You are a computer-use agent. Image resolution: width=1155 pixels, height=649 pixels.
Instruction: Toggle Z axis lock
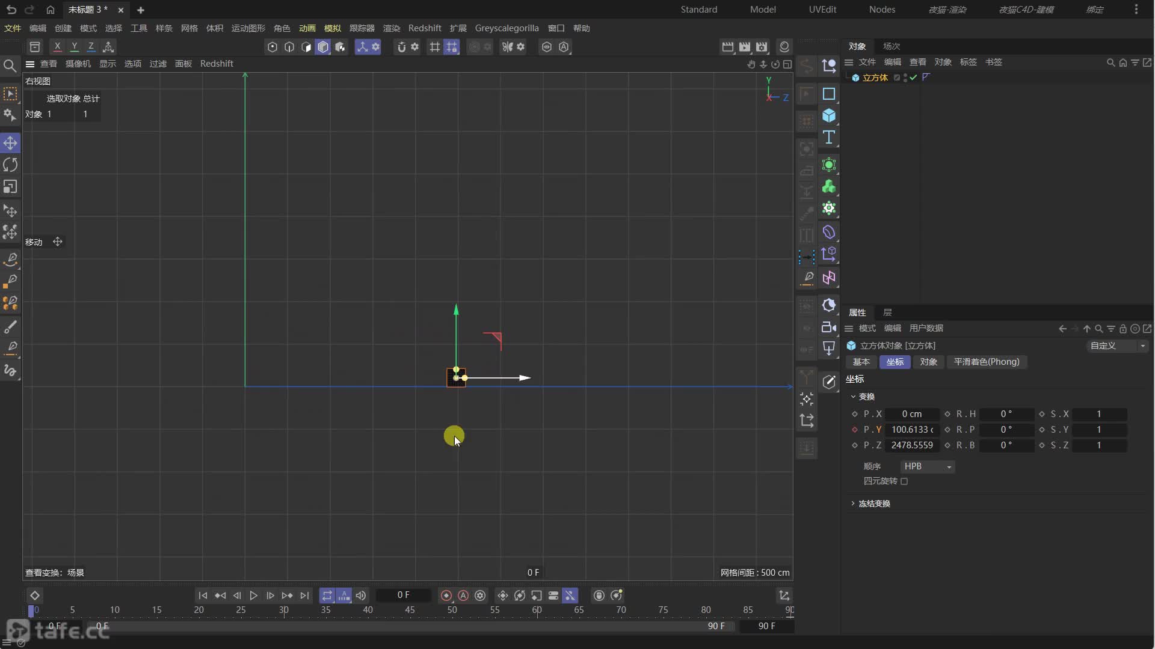[91, 47]
